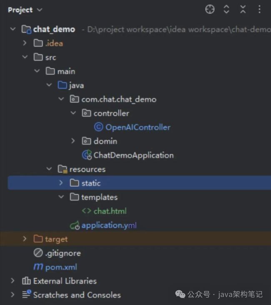Click the OpenAIController class icon
This screenshot has height=305, width=271.
tap(98, 127)
